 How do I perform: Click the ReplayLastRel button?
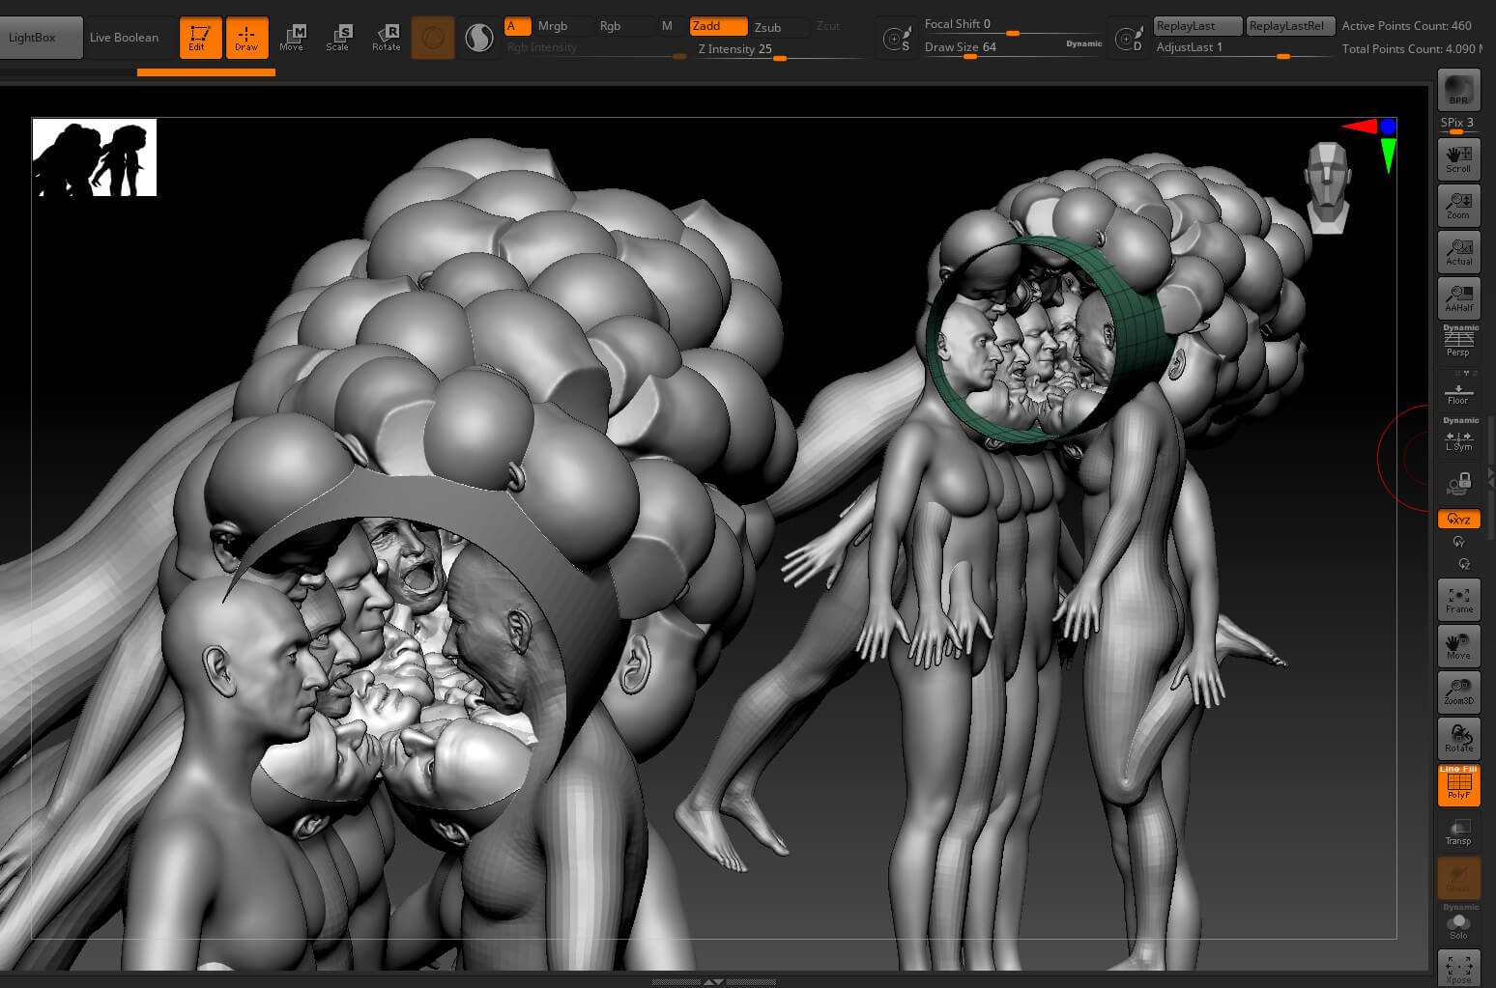click(1291, 26)
